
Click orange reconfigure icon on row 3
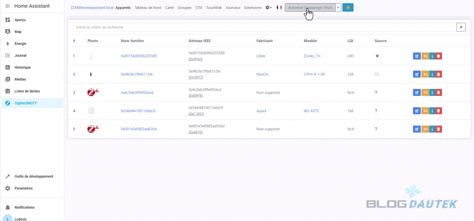click(x=424, y=93)
